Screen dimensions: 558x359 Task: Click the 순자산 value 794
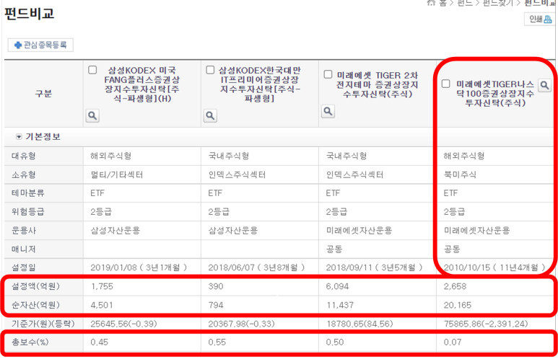(216, 305)
